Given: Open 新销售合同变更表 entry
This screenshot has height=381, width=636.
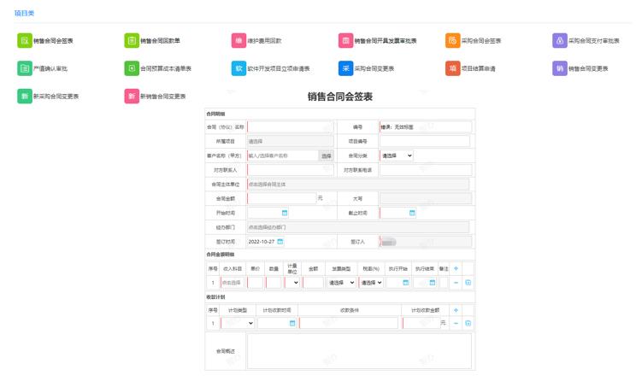Looking at the screenshot, I should pos(132,97).
